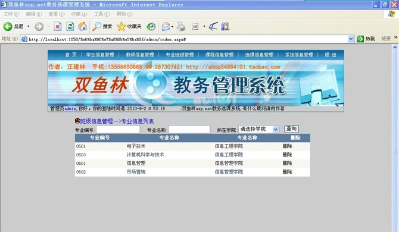Open Edit icon dropdown arrow

click(204, 26)
